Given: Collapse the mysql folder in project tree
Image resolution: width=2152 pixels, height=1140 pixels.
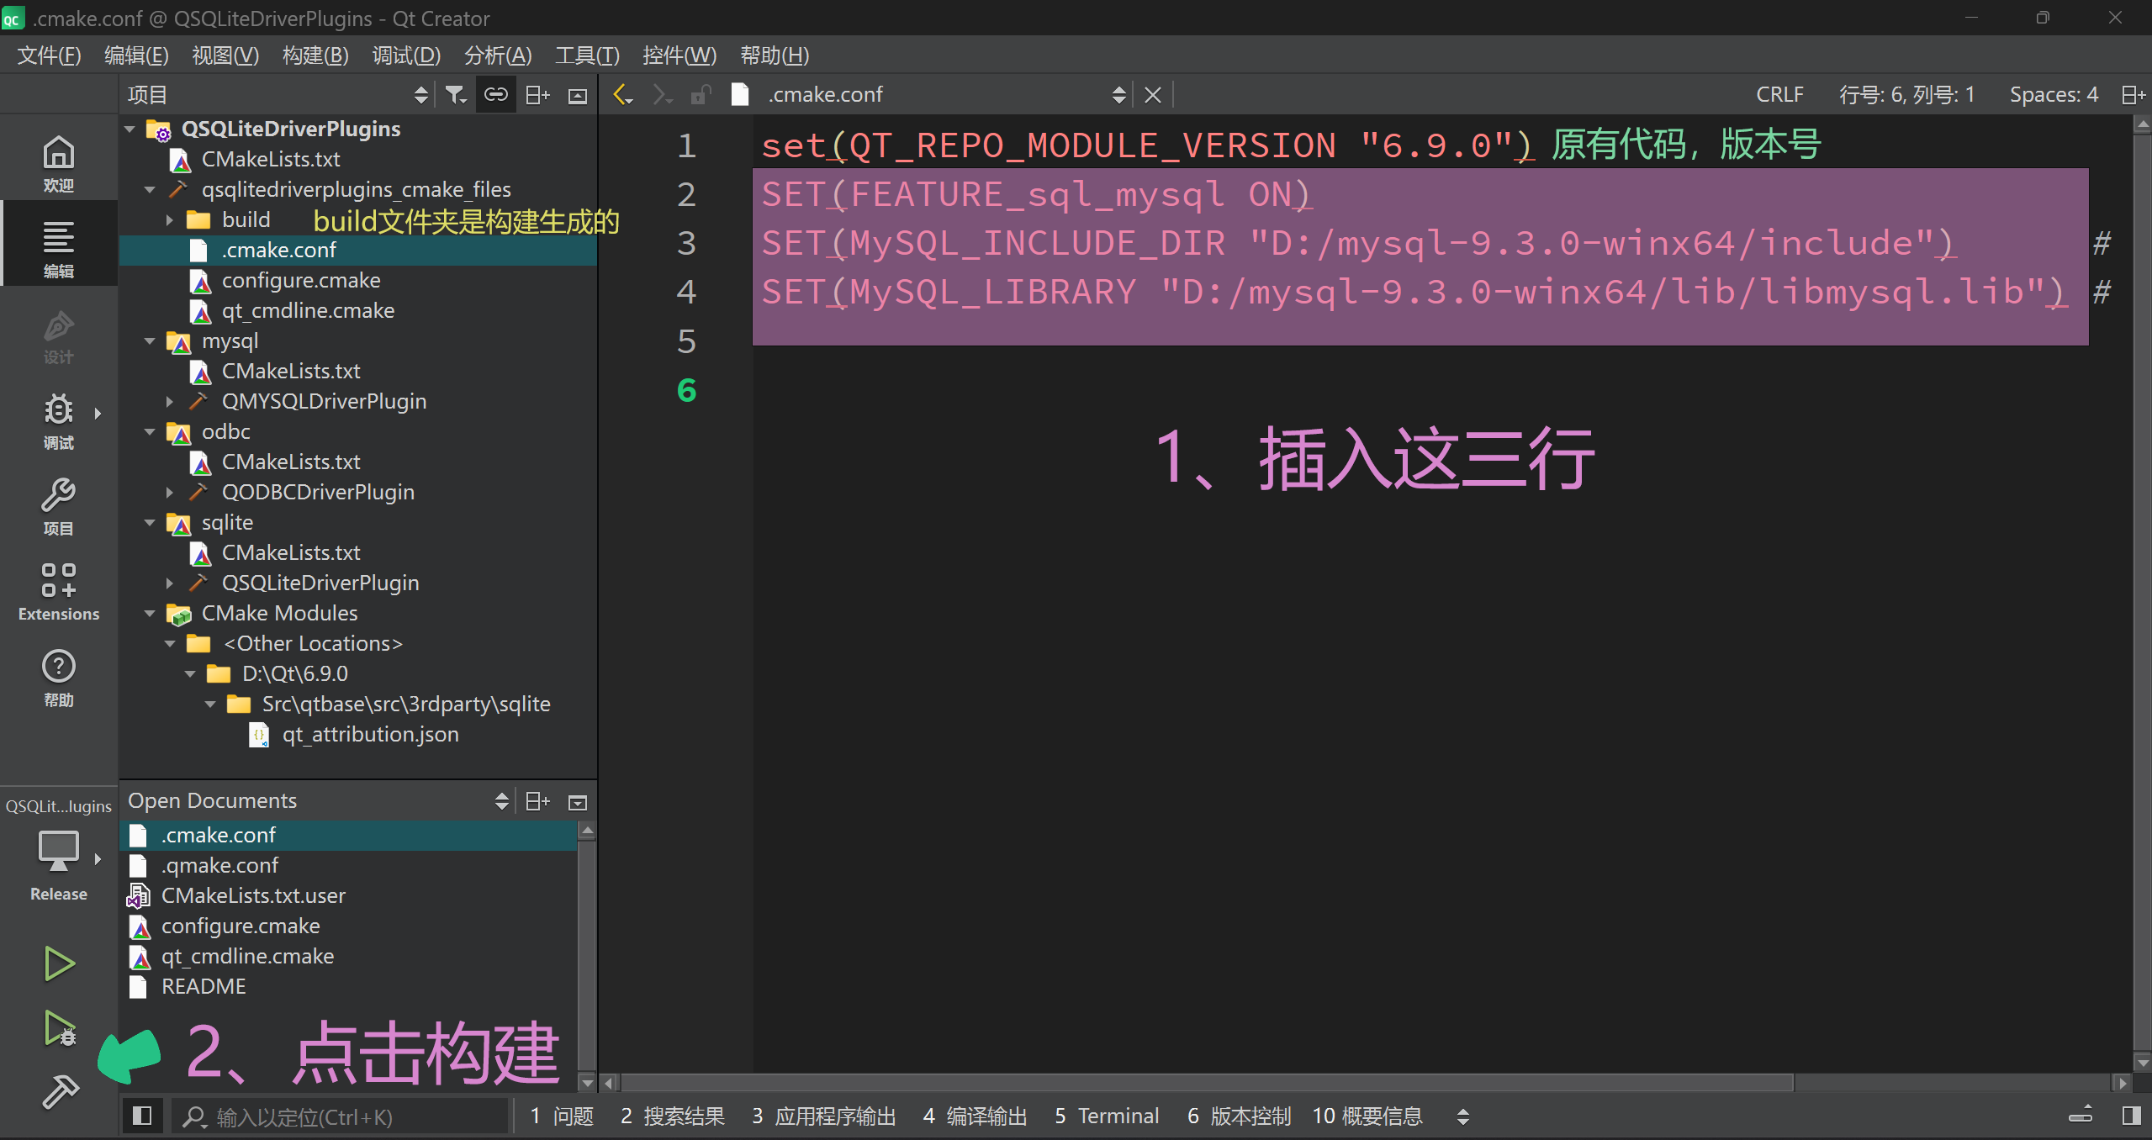Looking at the screenshot, I should click(x=150, y=341).
